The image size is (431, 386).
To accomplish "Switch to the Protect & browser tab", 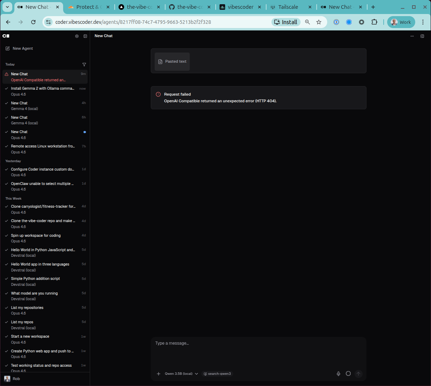I will coord(88,7).
